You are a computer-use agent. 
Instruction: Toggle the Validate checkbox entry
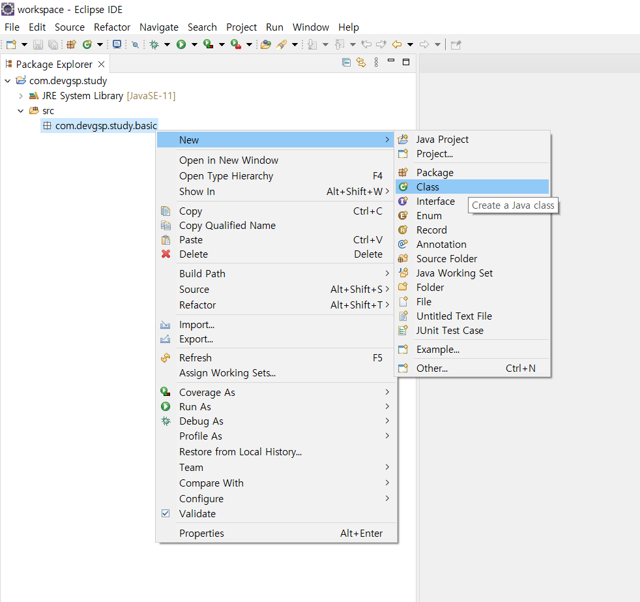click(x=276, y=514)
